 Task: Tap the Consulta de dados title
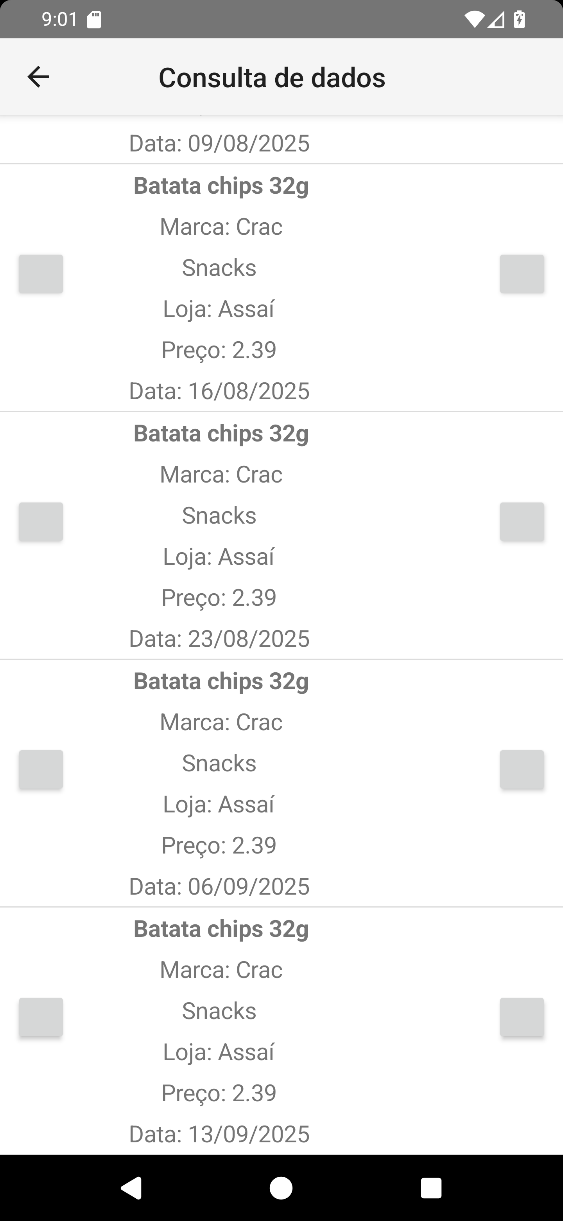pyautogui.click(x=272, y=77)
